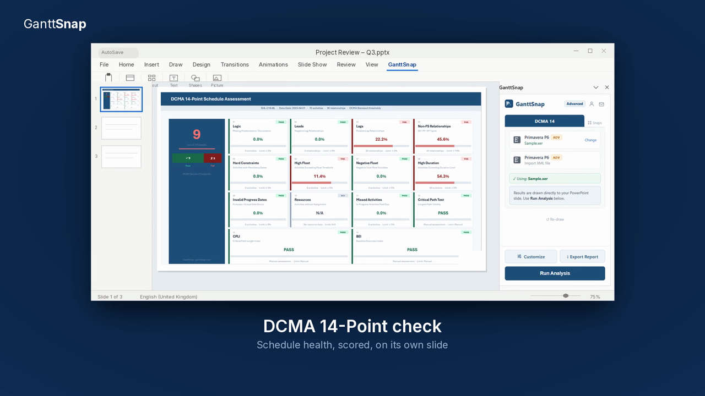Click the 75% zoom level in status bar
This screenshot has height=396, width=705.
(595, 297)
